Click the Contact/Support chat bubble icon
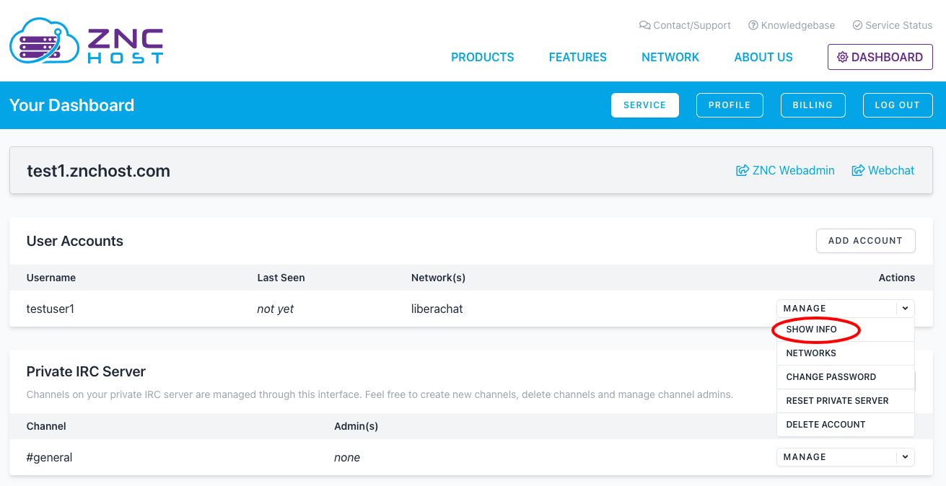 tap(644, 25)
